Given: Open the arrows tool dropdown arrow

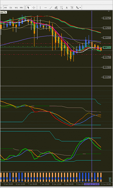Looking at the screenshot, I should (x=80, y=8).
